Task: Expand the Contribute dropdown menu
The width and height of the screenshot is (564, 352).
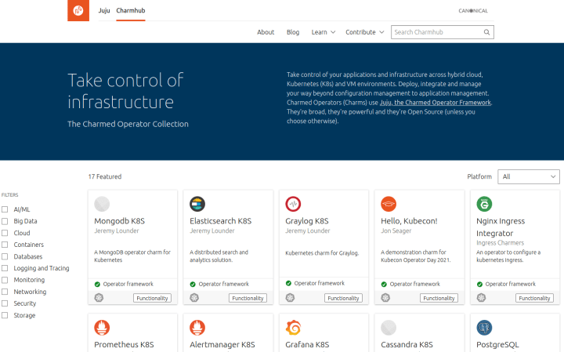Action: pos(365,32)
